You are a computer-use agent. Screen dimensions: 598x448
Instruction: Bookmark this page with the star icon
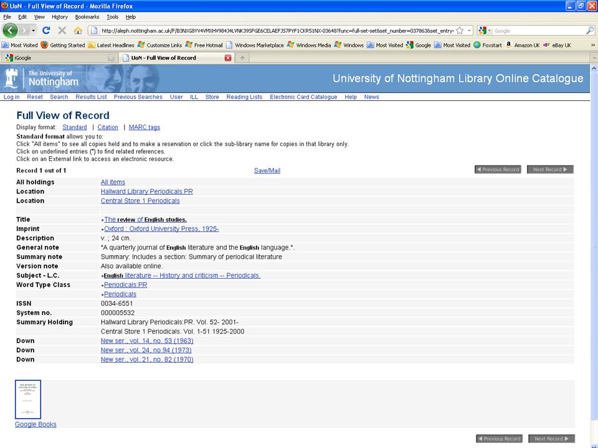point(460,30)
